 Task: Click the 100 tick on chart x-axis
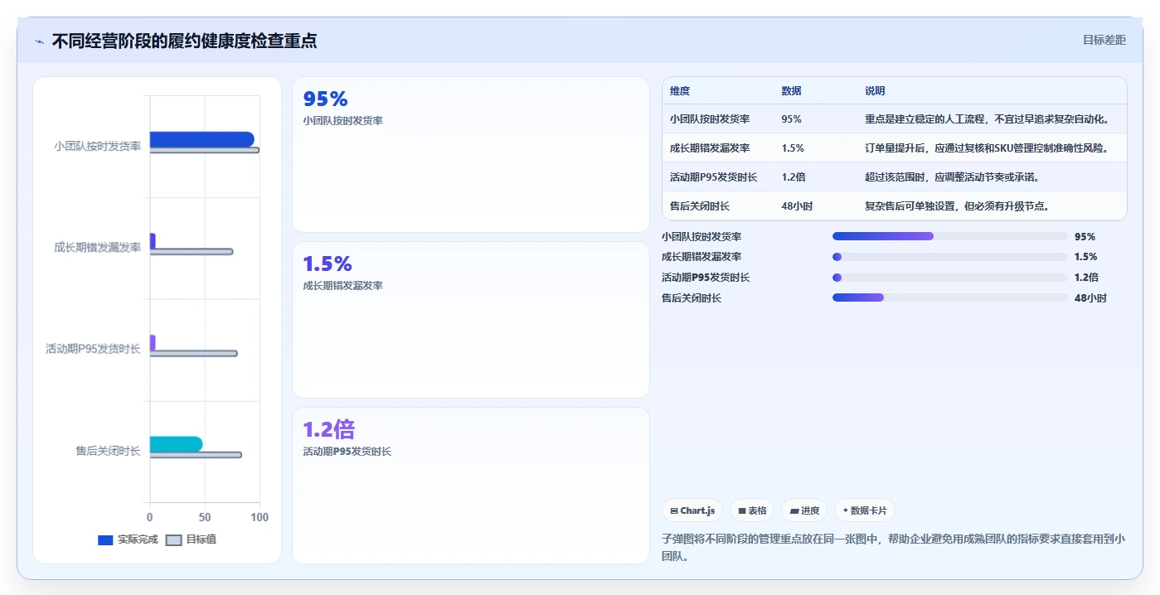pyautogui.click(x=260, y=517)
